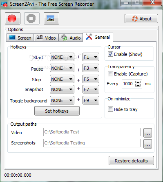Switch to the Screen tab

(x=20, y=38)
